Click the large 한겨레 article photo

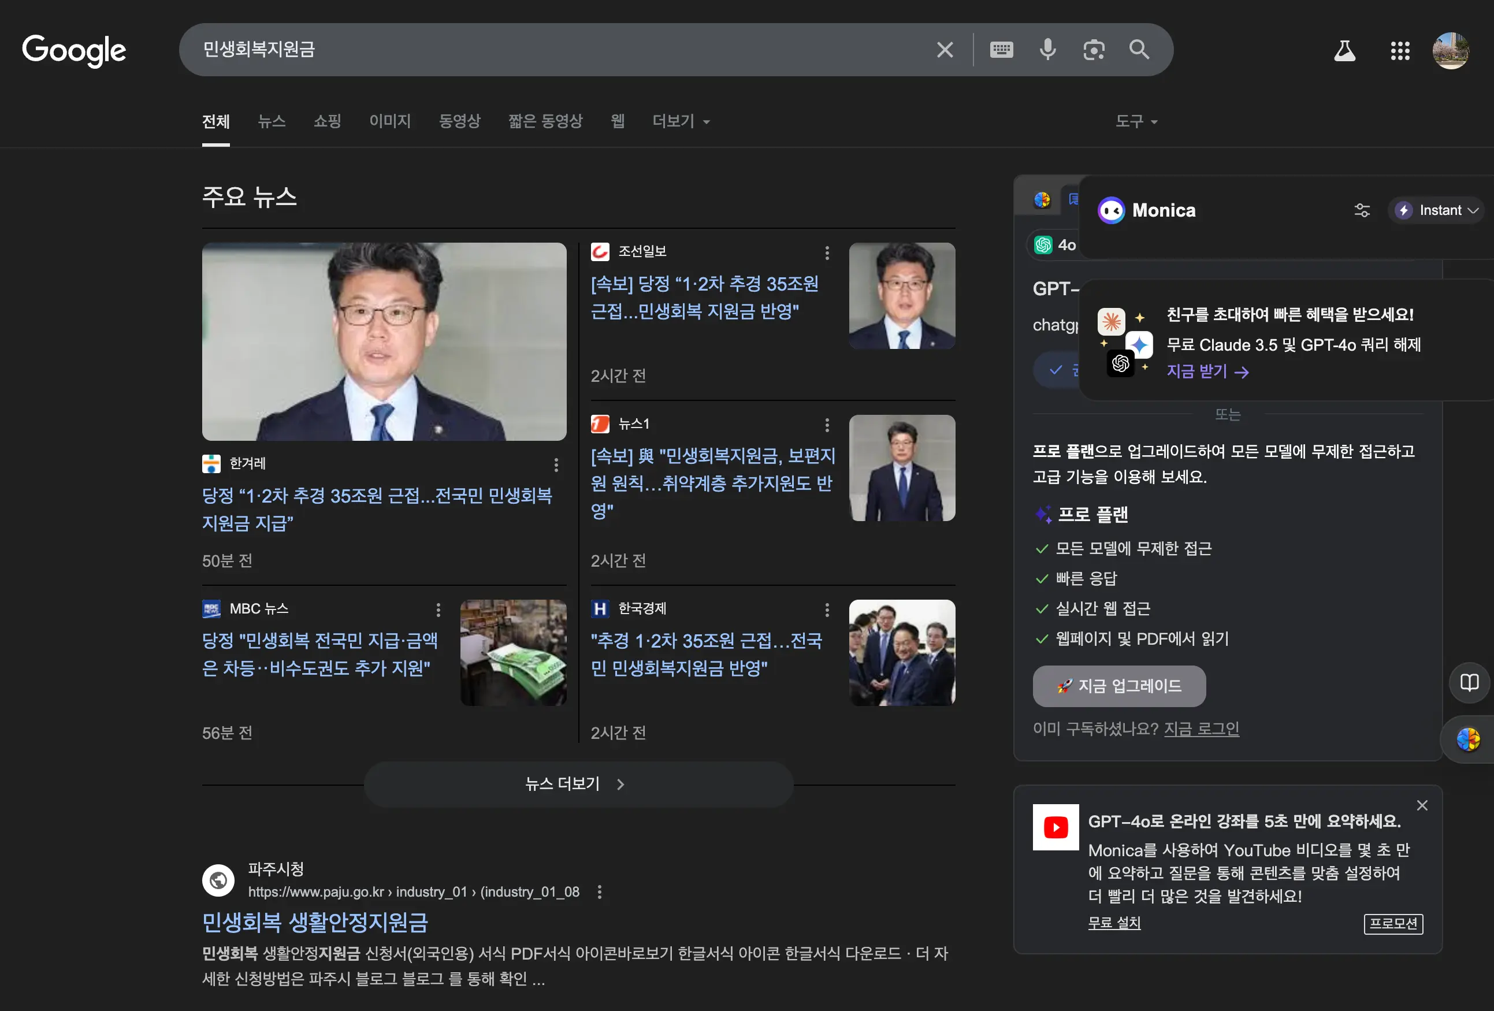click(384, 341)
